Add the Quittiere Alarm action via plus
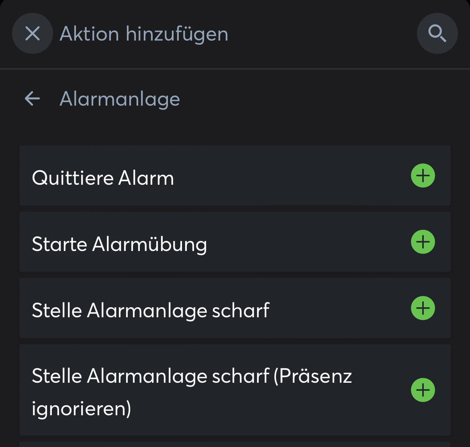 pos(423,176)
